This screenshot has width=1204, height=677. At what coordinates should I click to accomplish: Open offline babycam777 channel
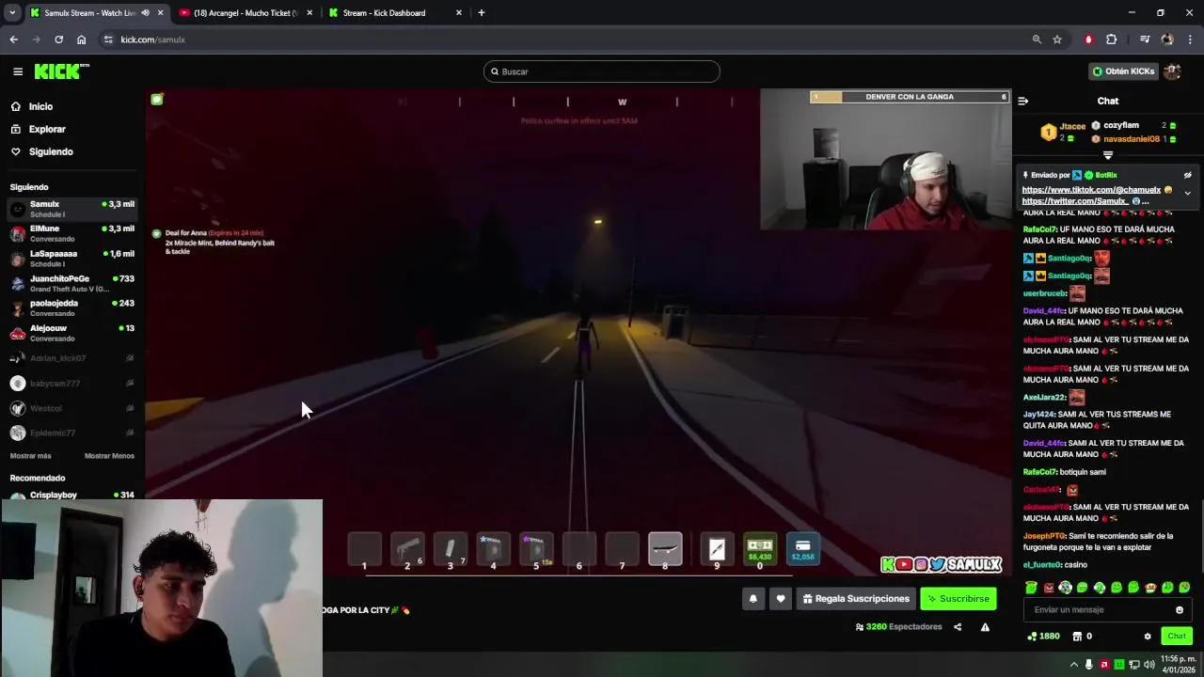pyautogui.click(x=72, y=383)
